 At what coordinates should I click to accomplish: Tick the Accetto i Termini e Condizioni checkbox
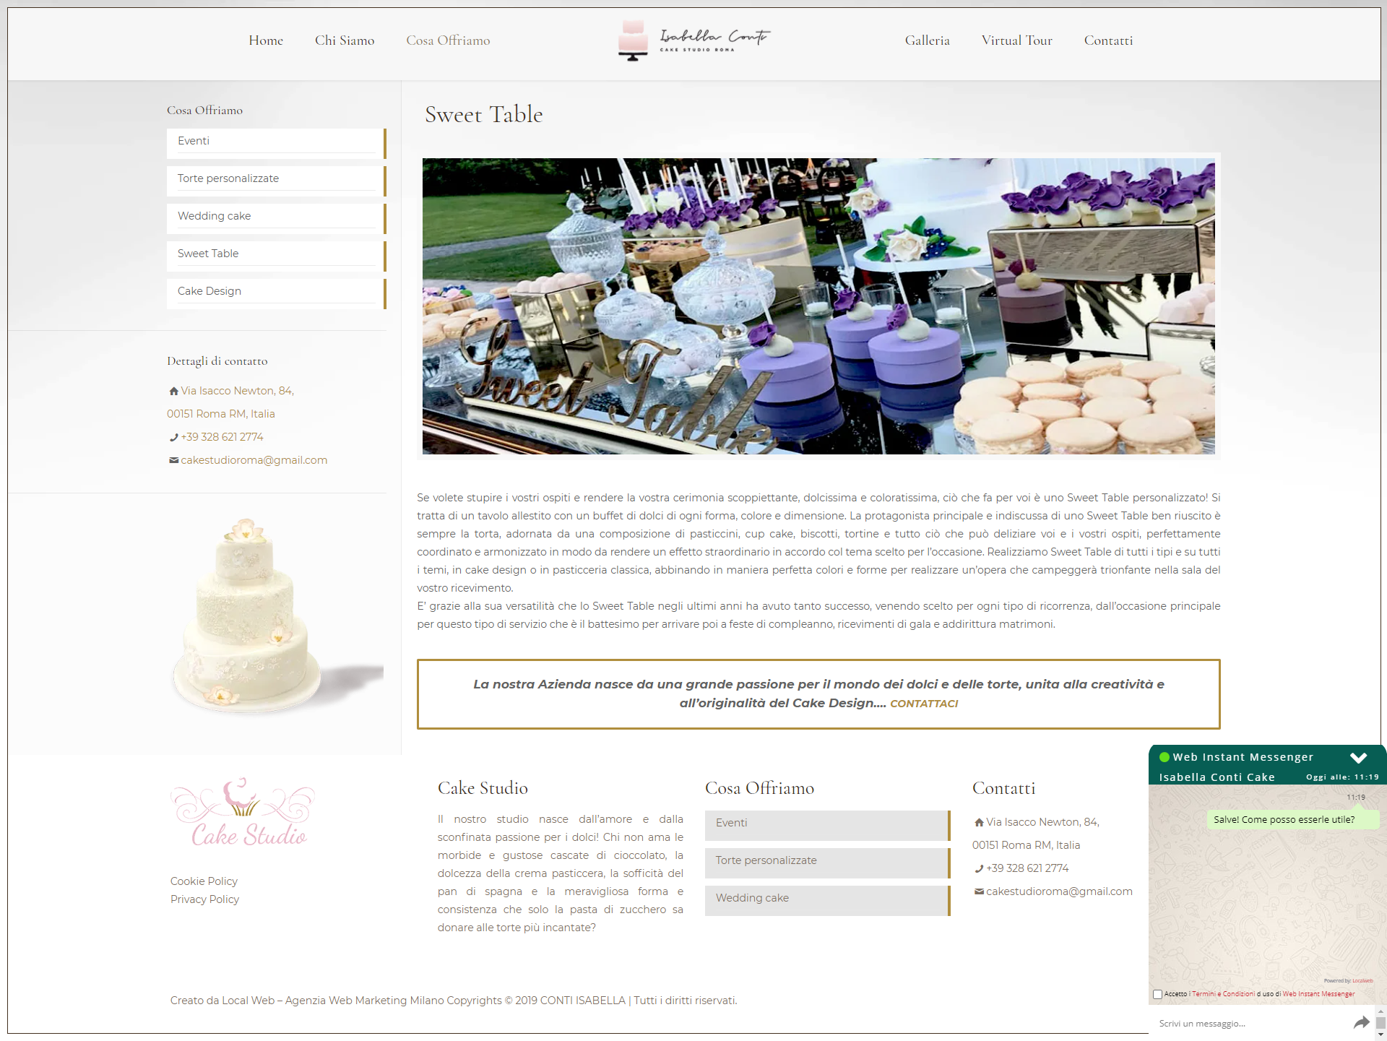1158,993
